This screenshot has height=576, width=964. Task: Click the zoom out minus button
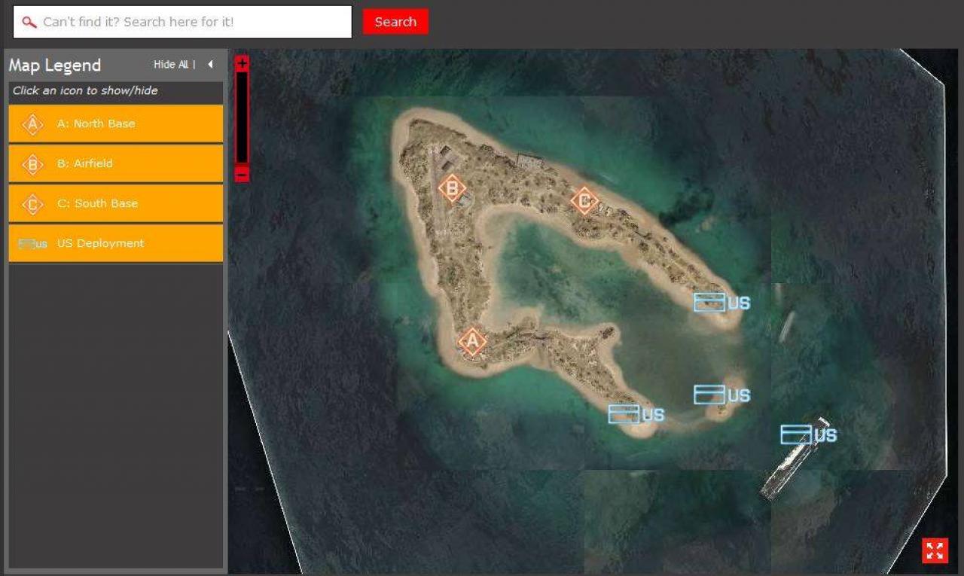click(x=242, y=174)
